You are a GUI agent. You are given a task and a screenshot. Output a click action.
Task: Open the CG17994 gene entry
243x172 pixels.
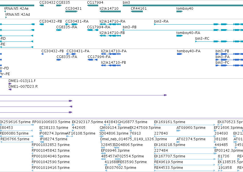(93, 5)
